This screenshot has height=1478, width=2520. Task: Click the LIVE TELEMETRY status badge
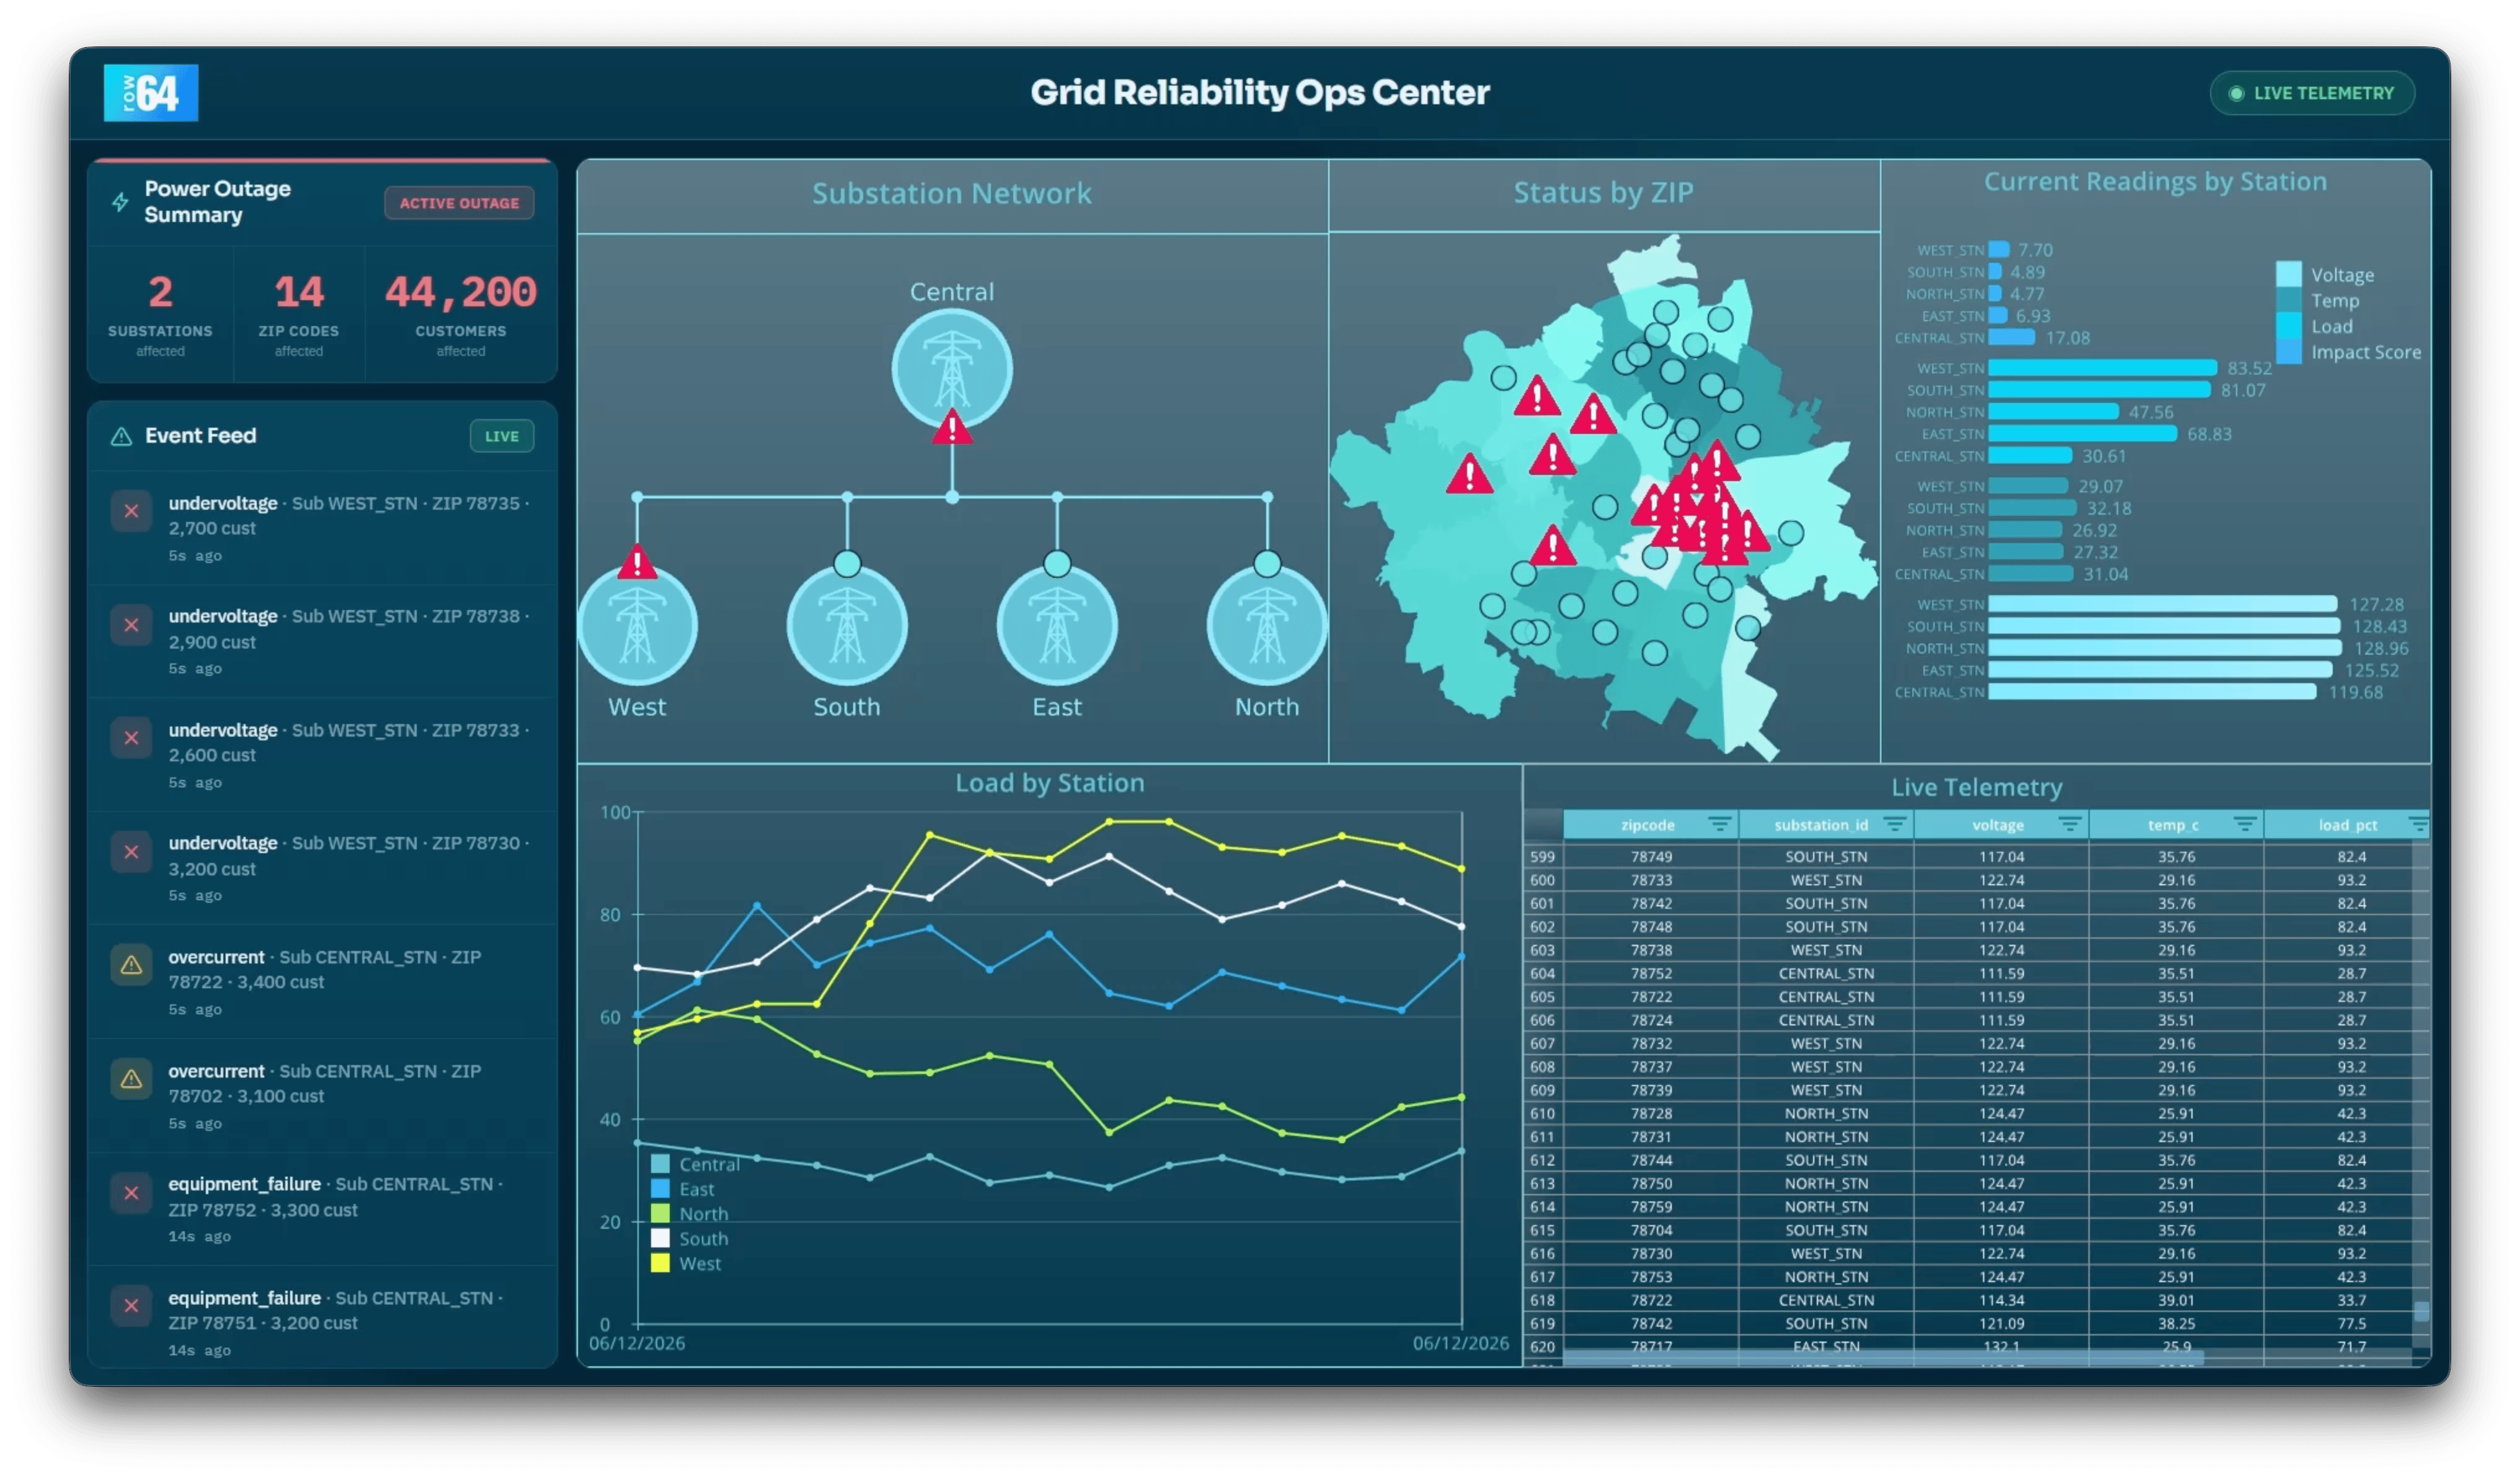2311,93
